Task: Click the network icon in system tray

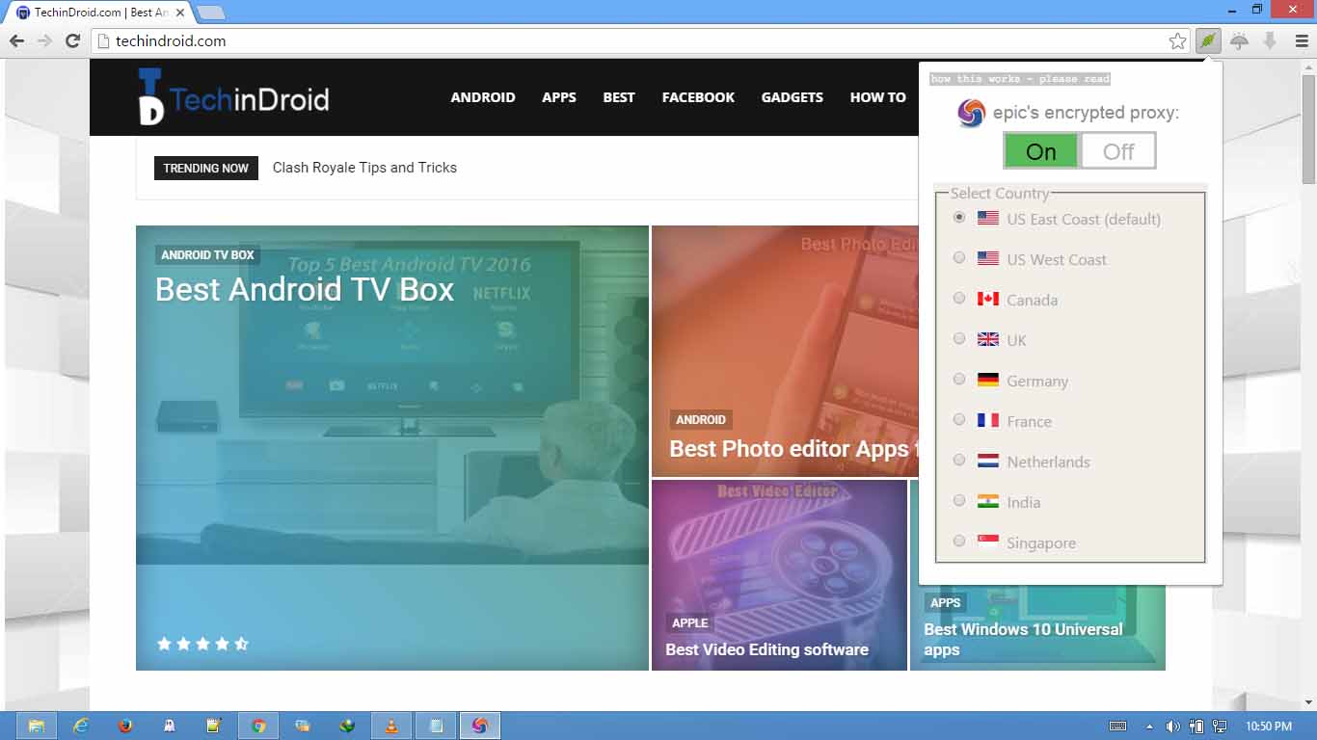Action: tap(1220, 727)
